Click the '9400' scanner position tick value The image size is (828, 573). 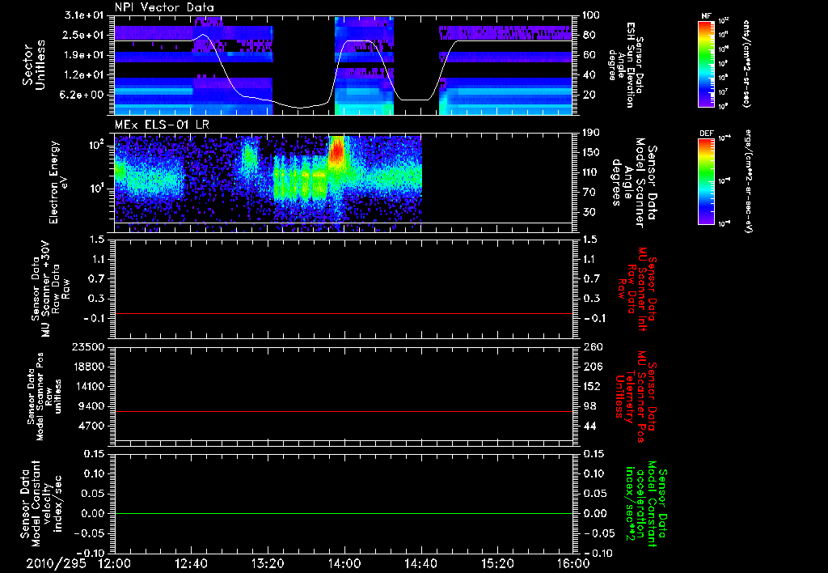pos(91,406)
